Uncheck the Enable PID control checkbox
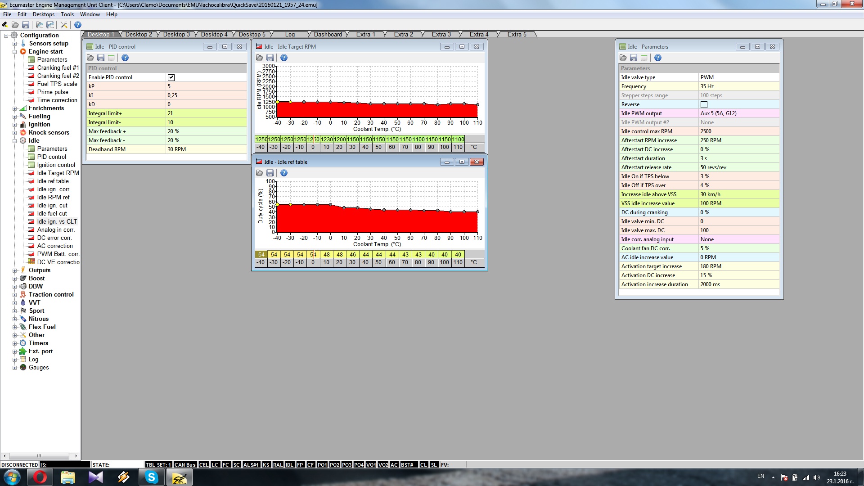Screen dimensions: 864x486 tap(171, 77)
